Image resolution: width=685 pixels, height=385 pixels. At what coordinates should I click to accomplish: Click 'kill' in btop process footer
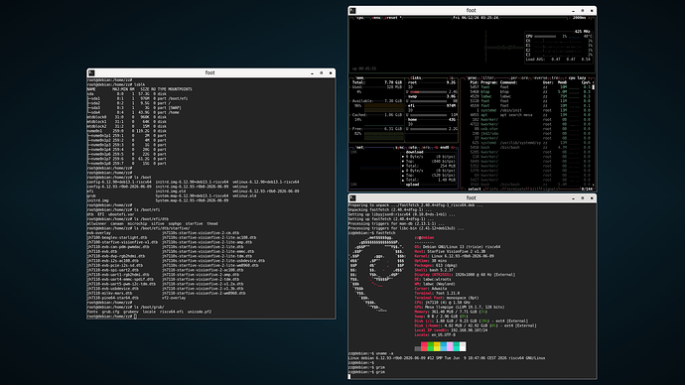(x=533, y=189)
